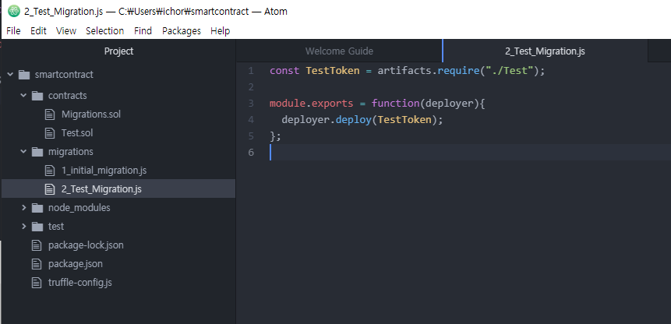Click the word TestToken on line 1
The image size is (671, 324).
333,71
